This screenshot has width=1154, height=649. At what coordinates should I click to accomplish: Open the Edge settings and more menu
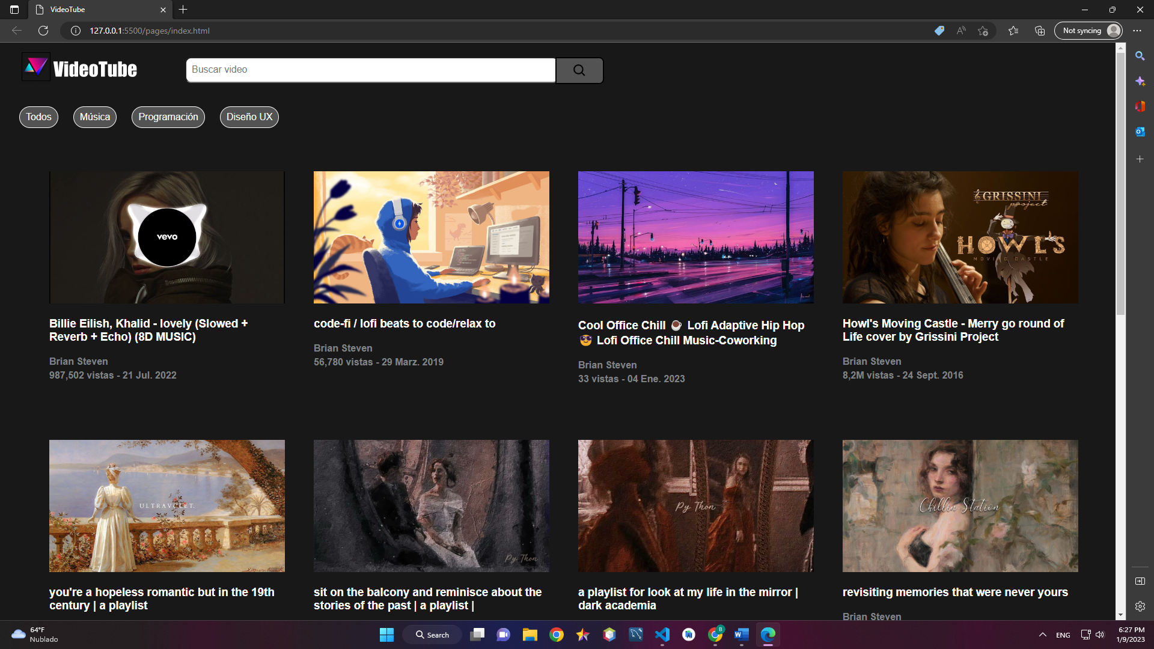coord(1137,31)
